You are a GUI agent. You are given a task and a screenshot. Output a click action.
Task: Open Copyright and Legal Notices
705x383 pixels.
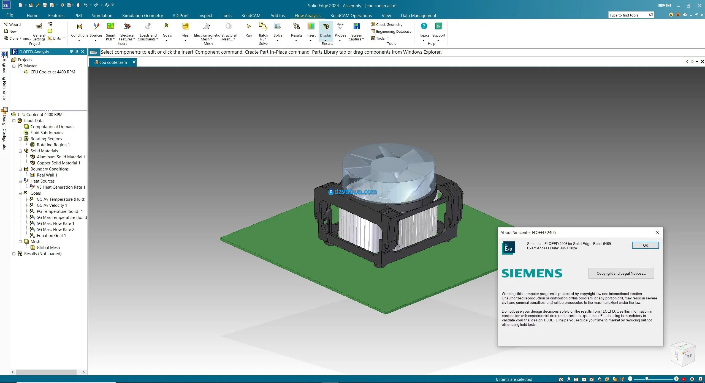621,273
